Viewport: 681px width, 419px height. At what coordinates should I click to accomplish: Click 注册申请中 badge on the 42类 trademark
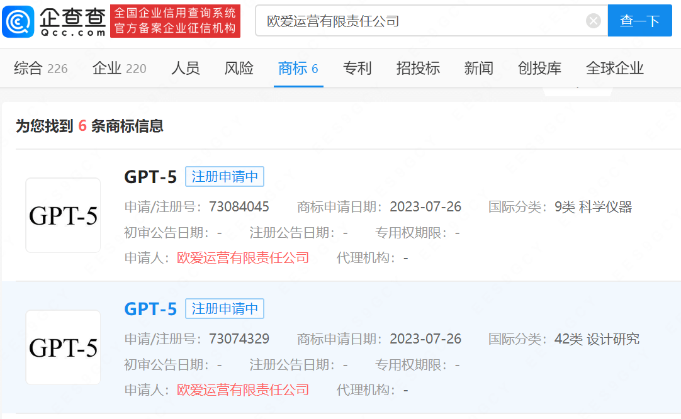(x=225, y=309)
